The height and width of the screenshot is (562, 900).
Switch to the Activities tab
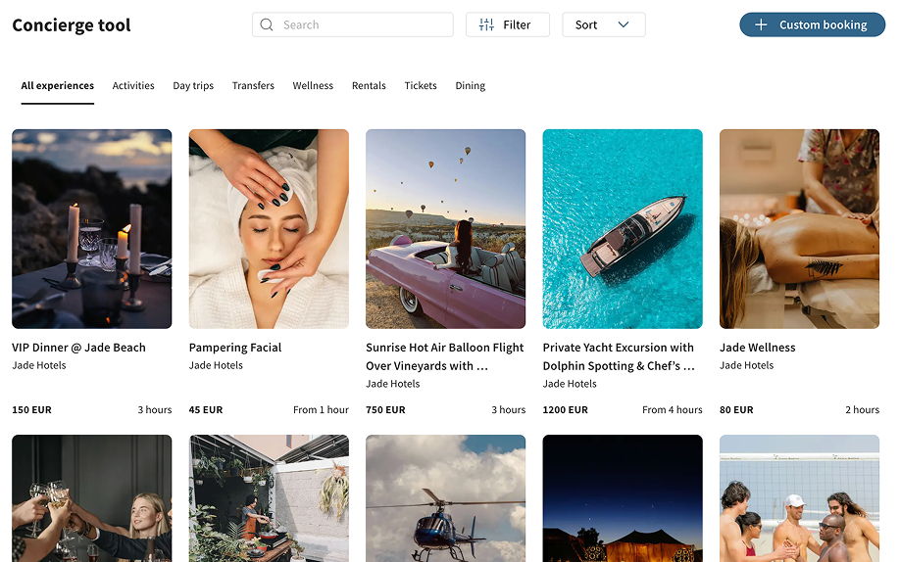133,86
